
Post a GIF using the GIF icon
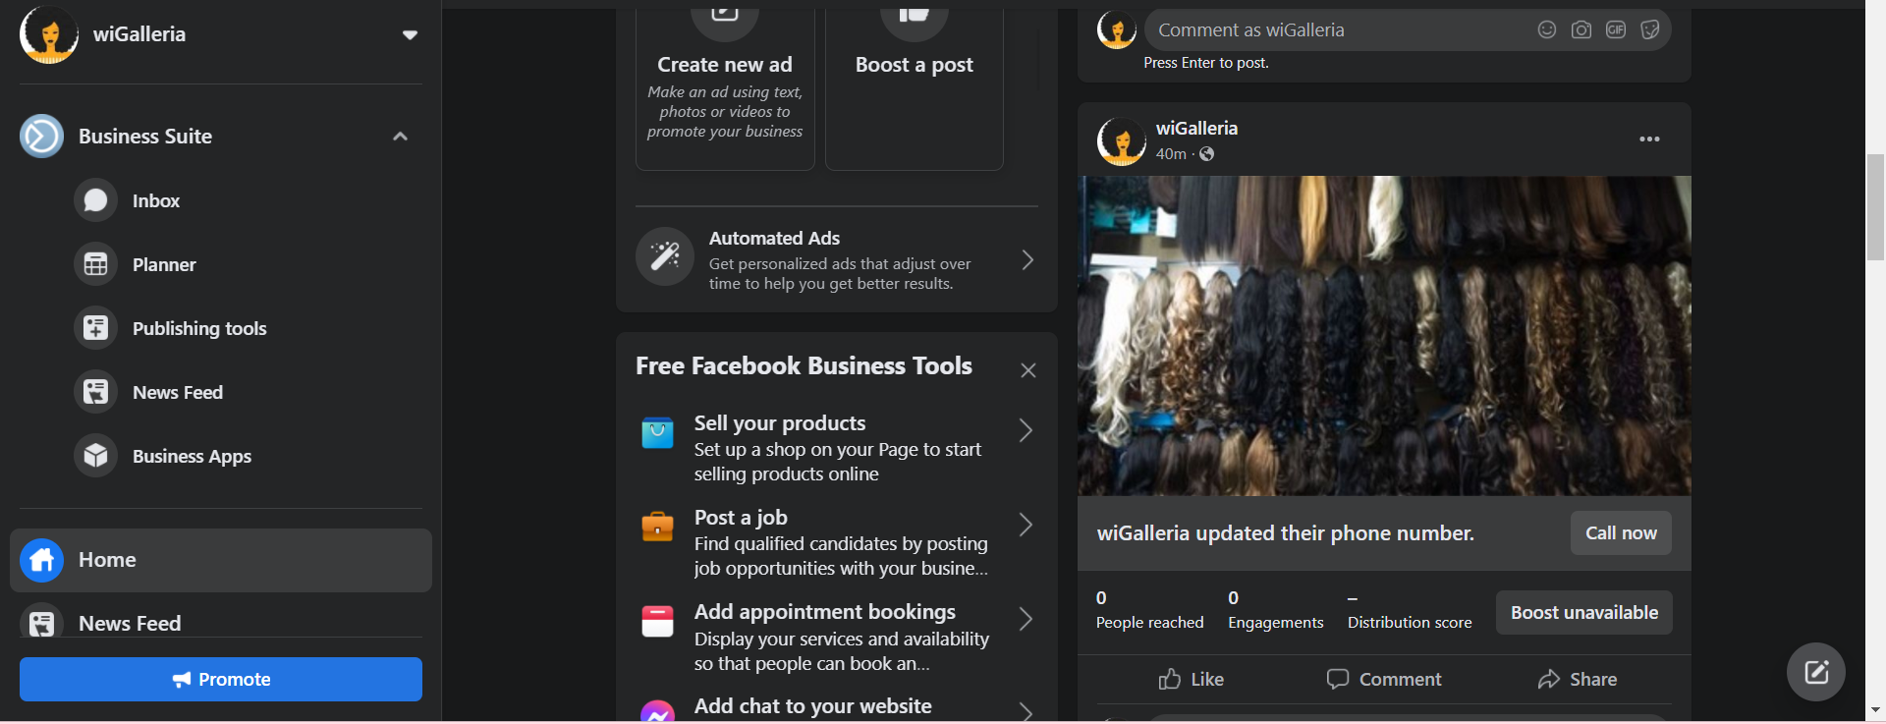click(1616, 29)
